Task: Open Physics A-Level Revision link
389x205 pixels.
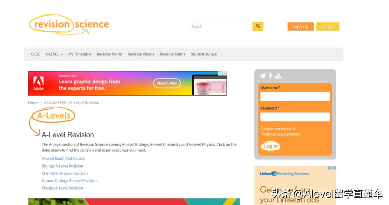Action: click(x=63, y=188)
